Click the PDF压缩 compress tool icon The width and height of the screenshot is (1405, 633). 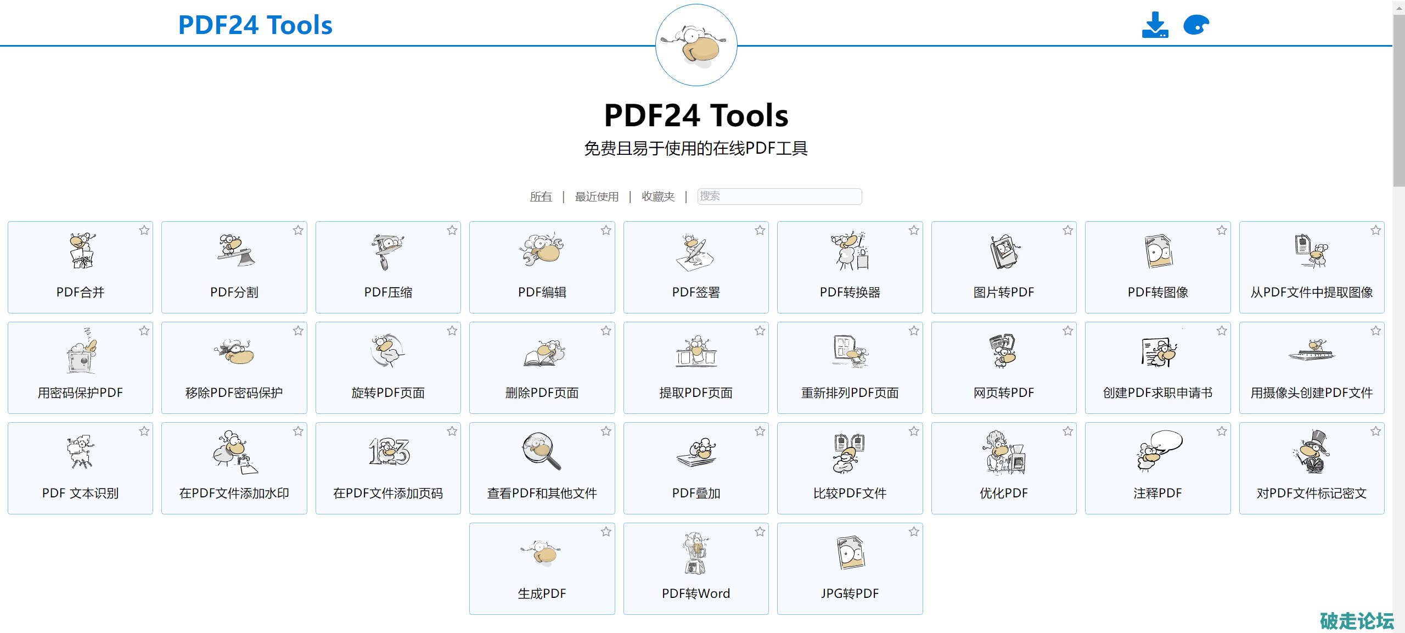tap(388, 251)
